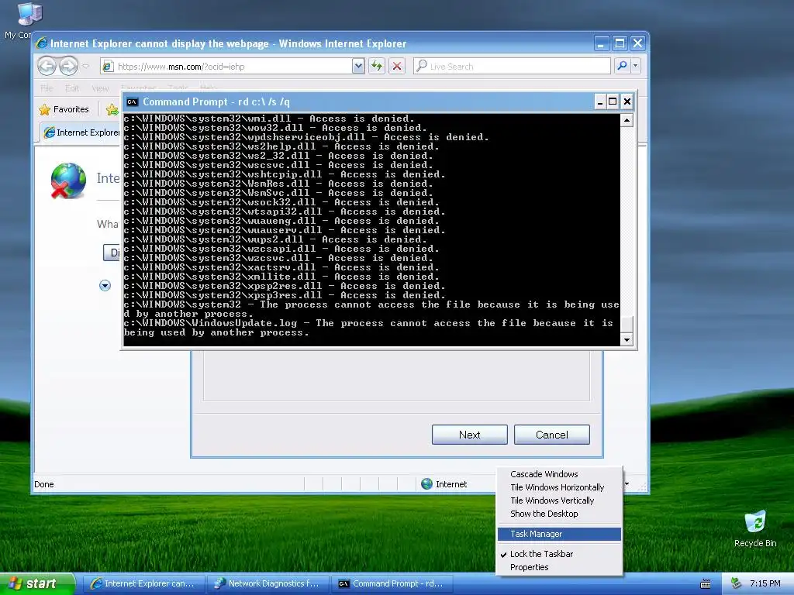Screen dimensions: 794x595
Task: Refresh the page in Internet Explorer
Action: [x=377, y=66]
